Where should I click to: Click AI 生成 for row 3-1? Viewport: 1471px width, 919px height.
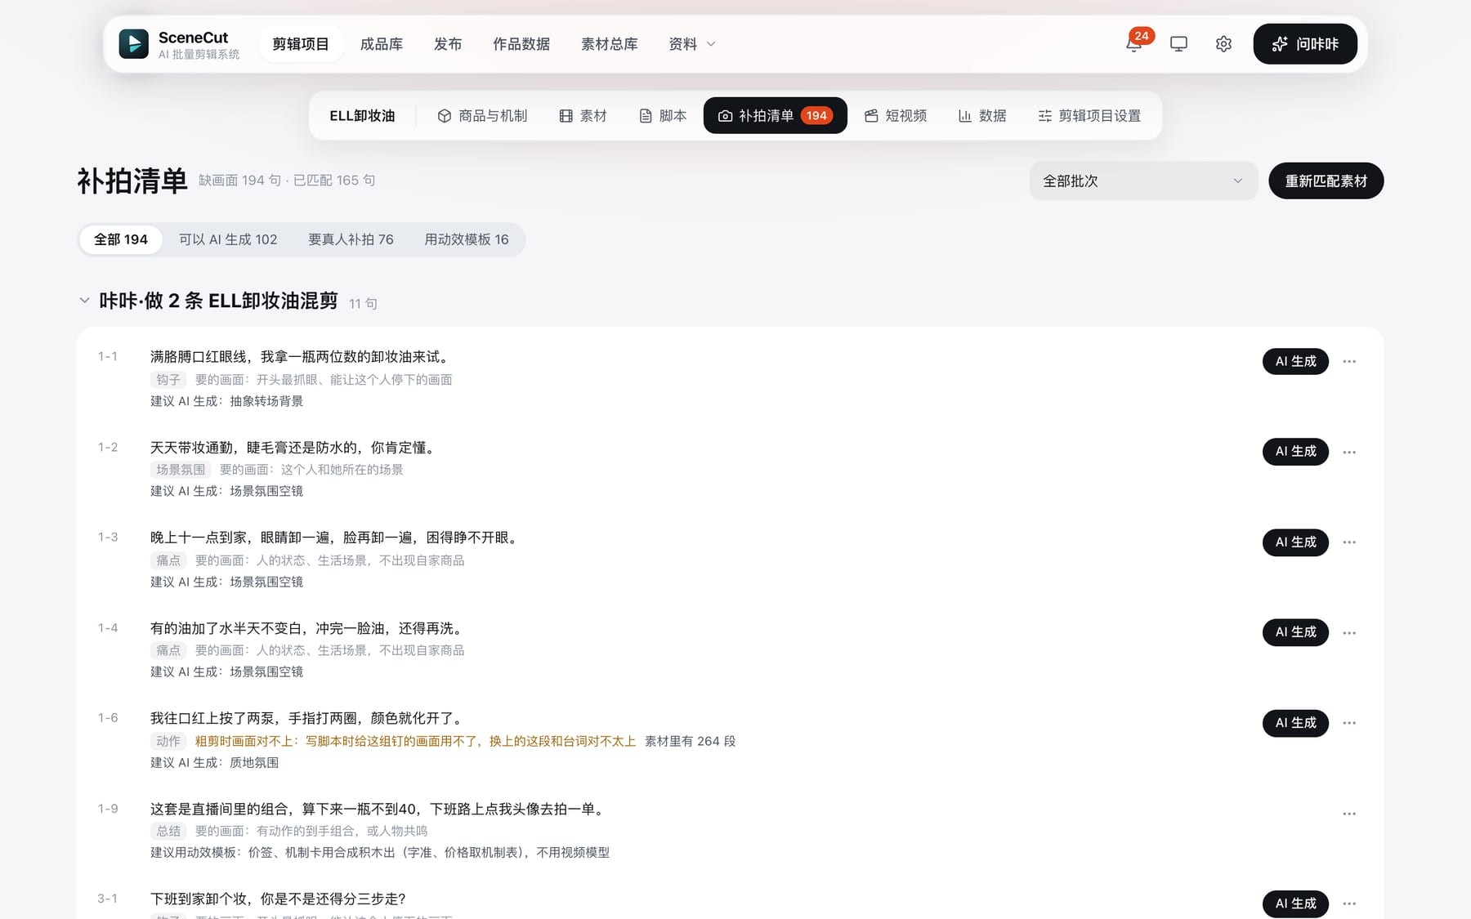[1295, 903]
